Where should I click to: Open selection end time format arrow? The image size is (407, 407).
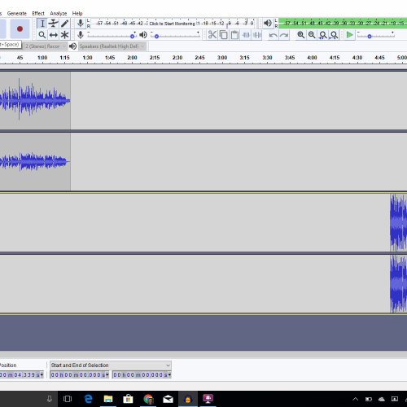(169, 374)
